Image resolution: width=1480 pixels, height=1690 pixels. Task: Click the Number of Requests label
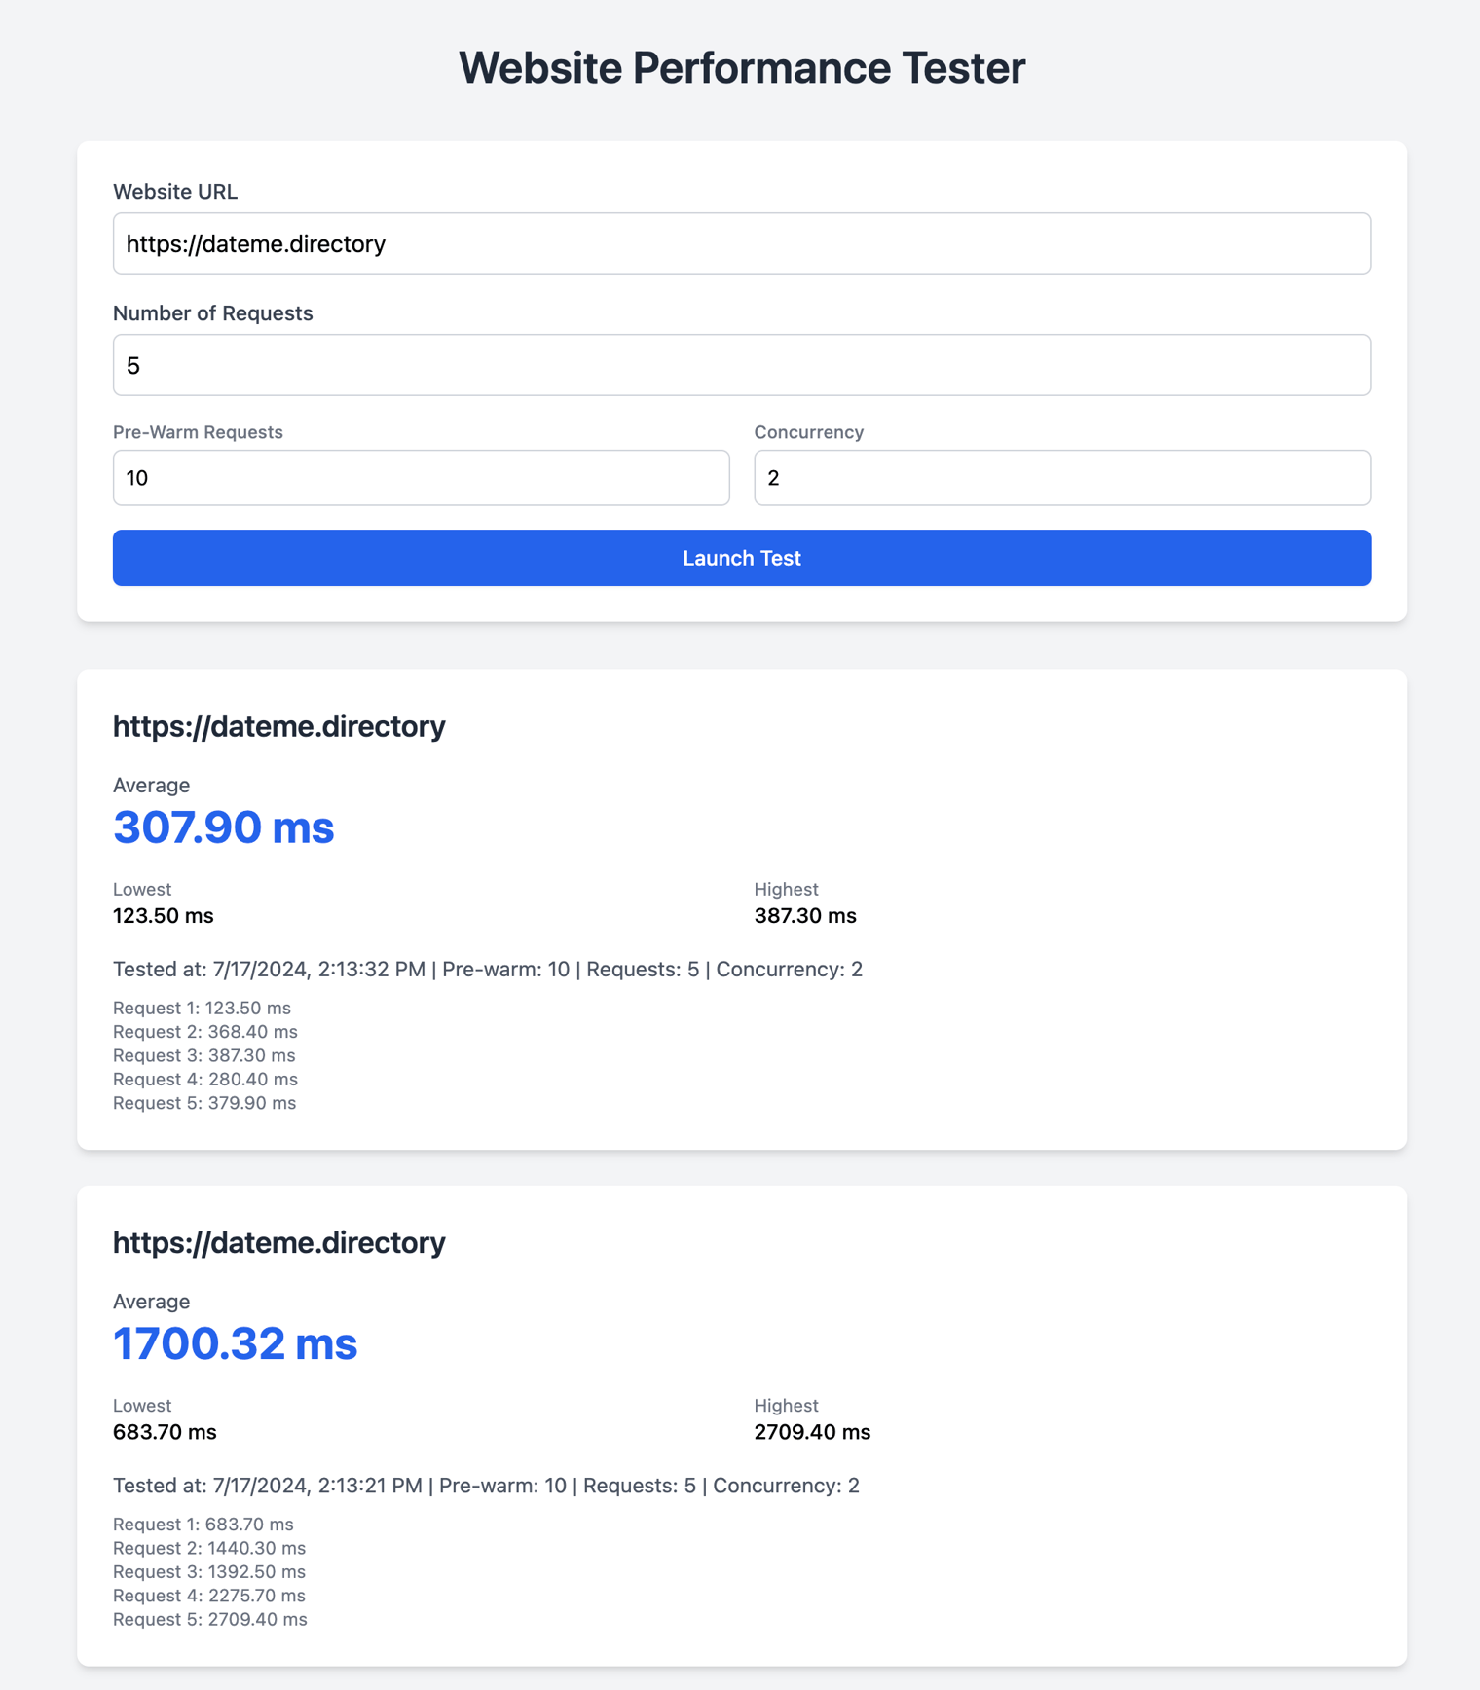click(x=212, y=313)
